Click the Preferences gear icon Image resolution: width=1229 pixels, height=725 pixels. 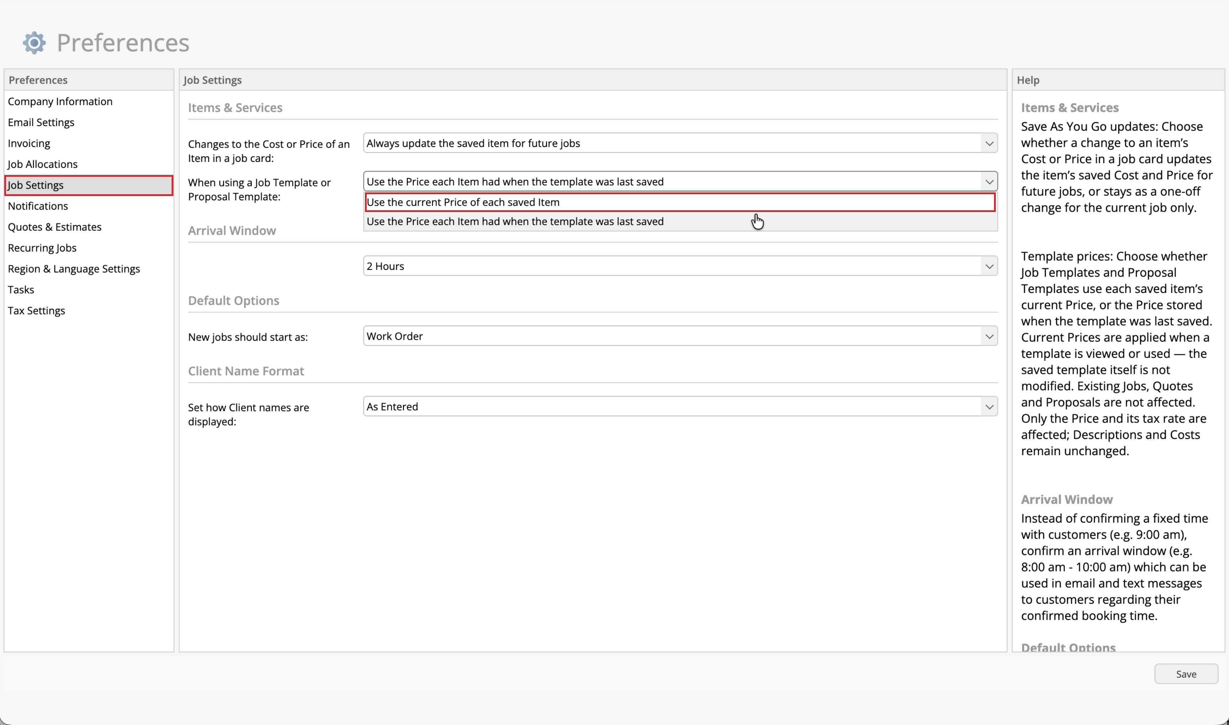pos(34,43)
